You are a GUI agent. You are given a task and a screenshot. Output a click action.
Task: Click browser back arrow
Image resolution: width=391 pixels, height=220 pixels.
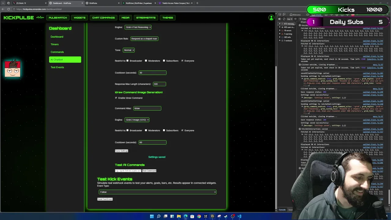(3, 9)
